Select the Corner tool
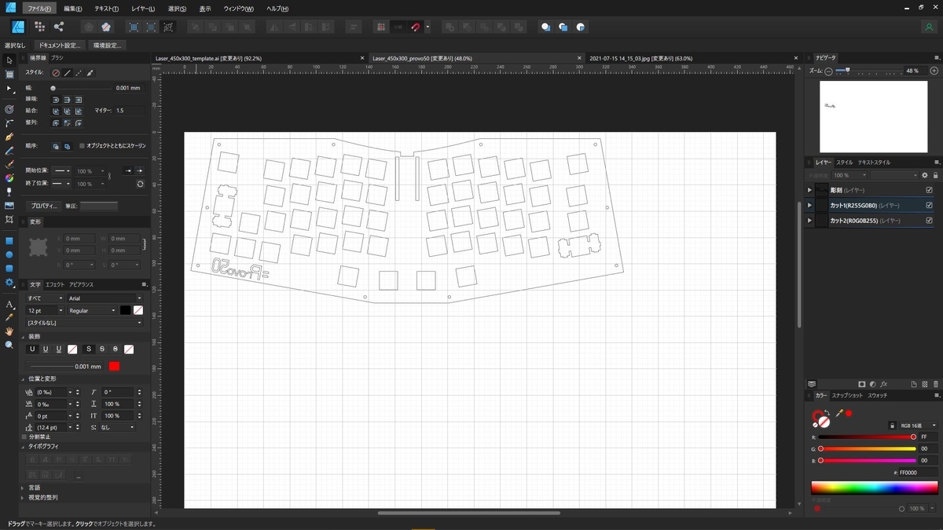The width and height of the screenshot is (943, 530). [9, 123]
